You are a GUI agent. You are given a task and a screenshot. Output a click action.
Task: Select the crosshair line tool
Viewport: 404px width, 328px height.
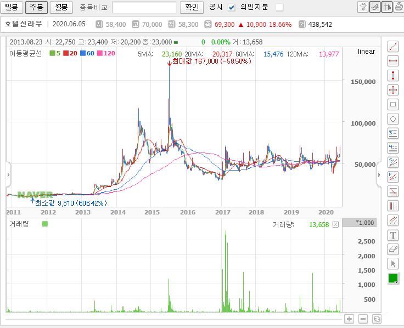pyautogui.click(x=393, y=90)
